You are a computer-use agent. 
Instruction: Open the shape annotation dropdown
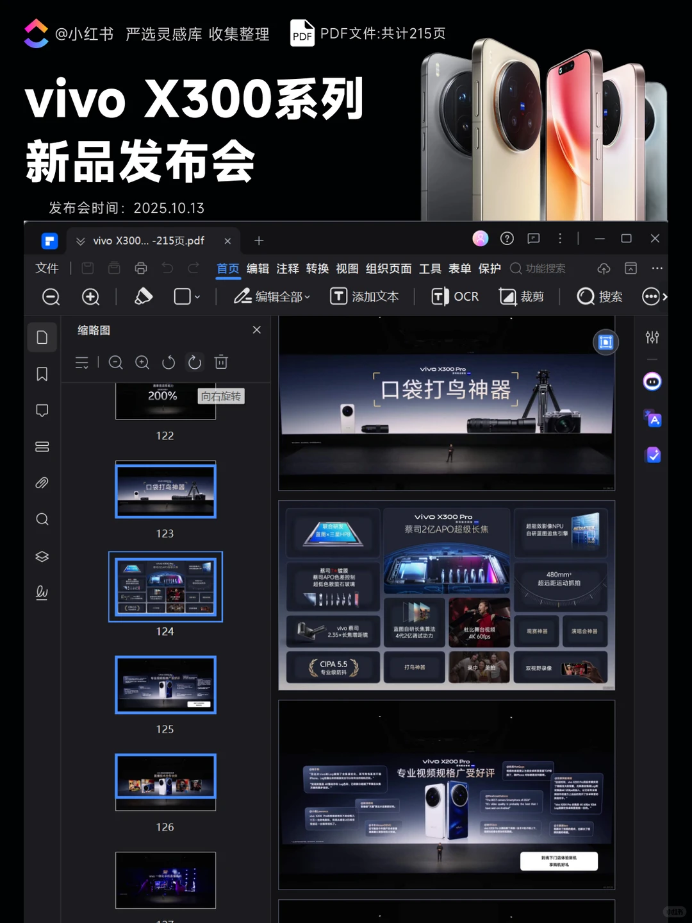pyautogui.click(x=186, y=296)
